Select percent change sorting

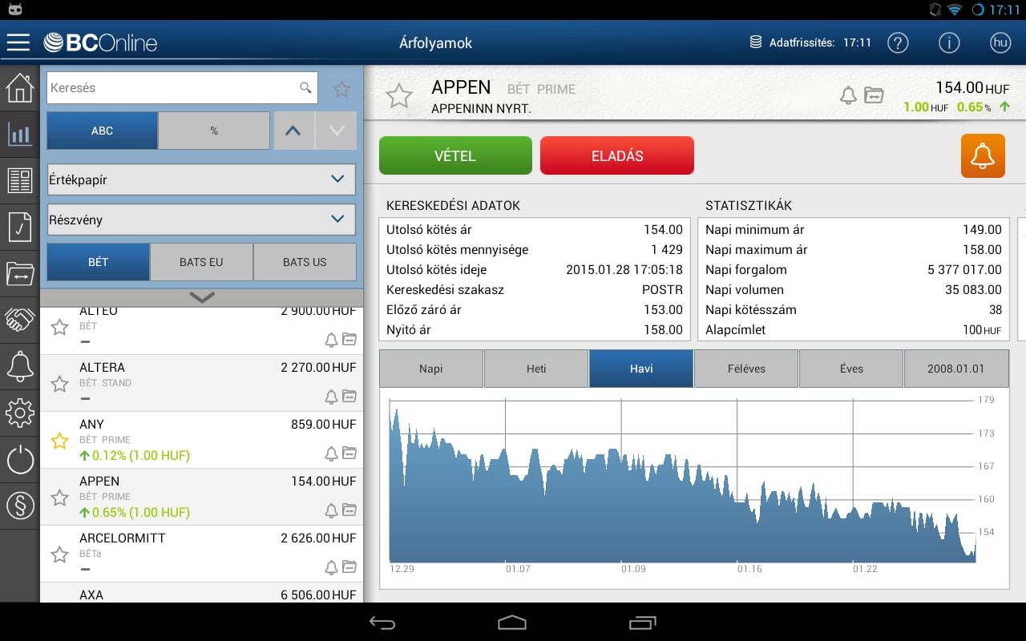pos(214,131)
